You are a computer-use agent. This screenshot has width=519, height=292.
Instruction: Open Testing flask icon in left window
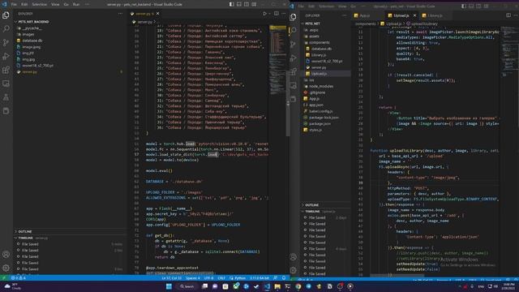[x=6, y=97]
